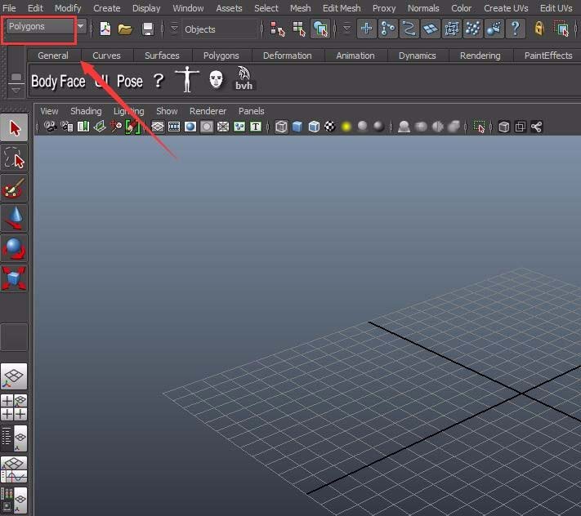Open the panel View menu
The image size is (581, 516).
49,111
